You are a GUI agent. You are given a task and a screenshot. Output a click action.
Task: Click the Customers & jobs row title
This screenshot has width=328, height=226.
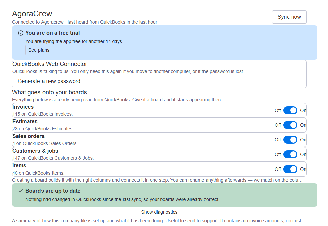tap(35, 151)
